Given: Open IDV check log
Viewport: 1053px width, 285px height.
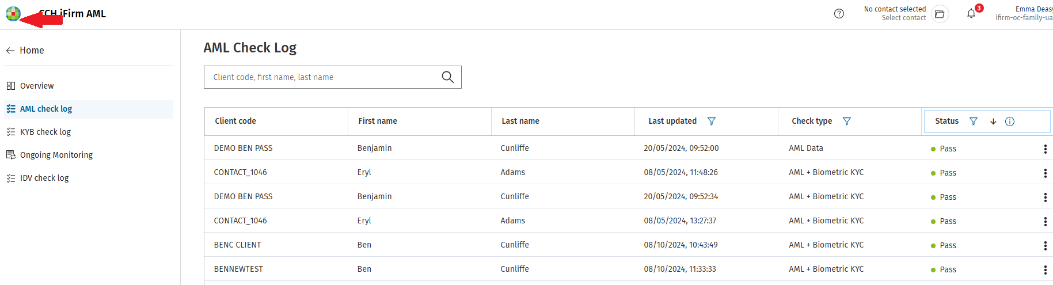Looking at the screenshot, I should [x=89, y=178].
